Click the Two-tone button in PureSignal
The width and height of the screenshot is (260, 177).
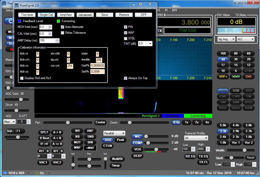(27, 15)
